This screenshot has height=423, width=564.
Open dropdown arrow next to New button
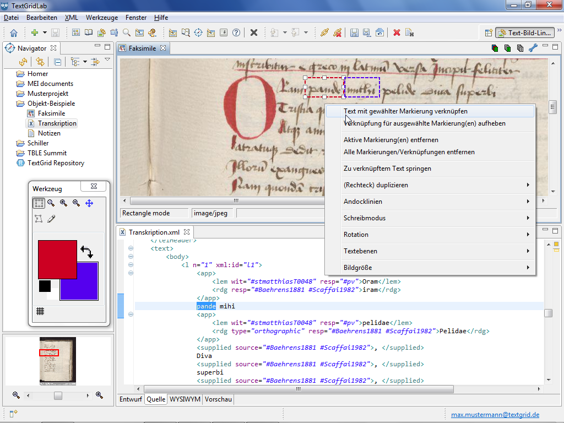[x=44, y=32]
